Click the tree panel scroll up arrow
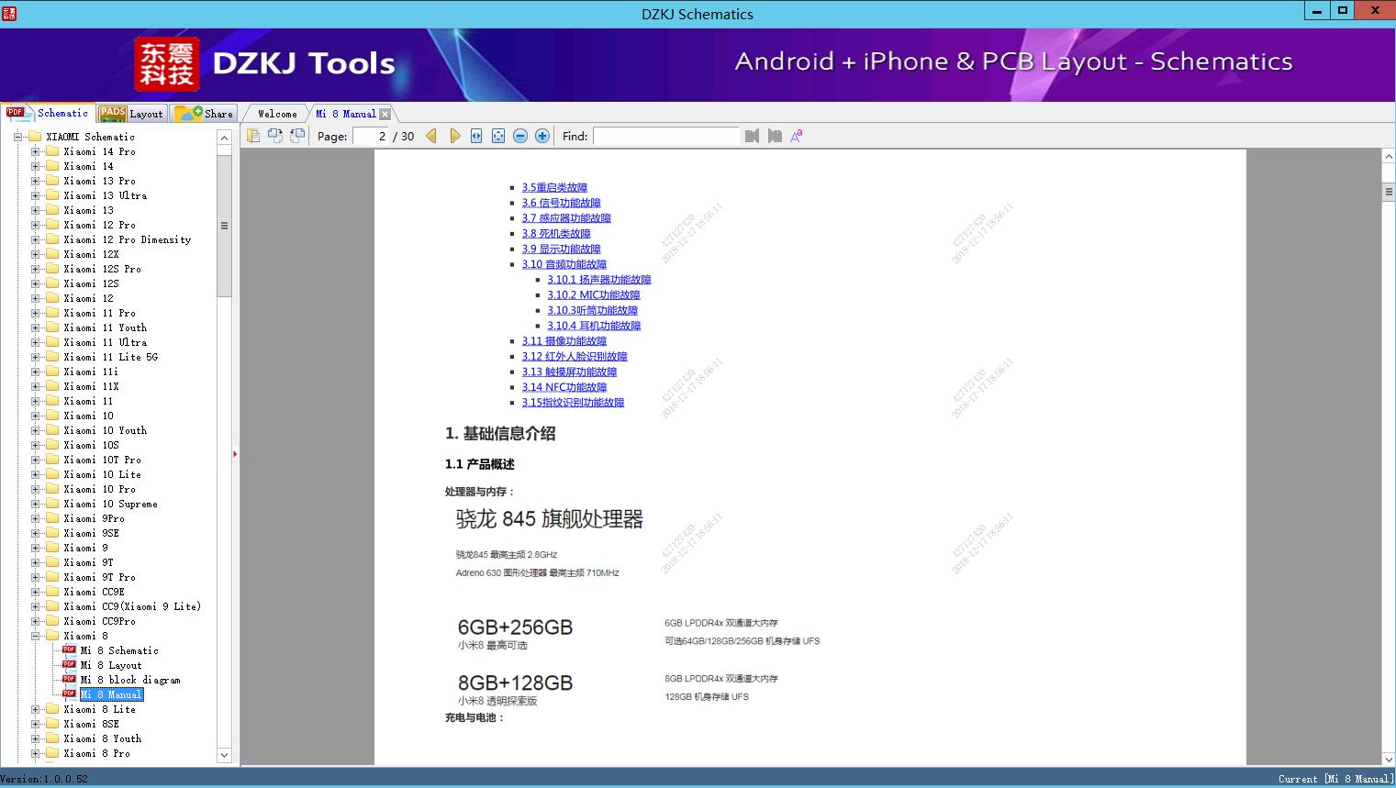Image resolution: width=1396 pixels, height=788 pixels. point(224,138)
